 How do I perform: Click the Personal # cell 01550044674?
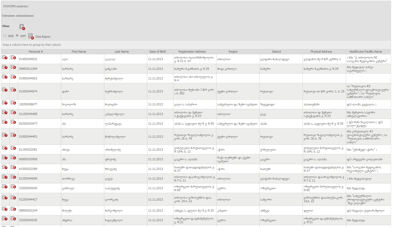28,91
